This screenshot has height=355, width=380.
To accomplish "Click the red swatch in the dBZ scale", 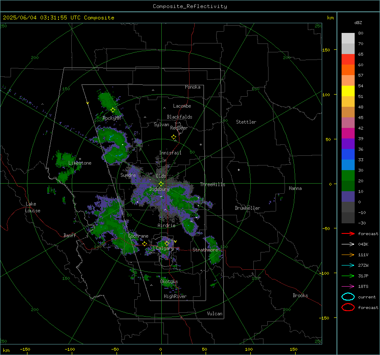I will tap(348, 59).
